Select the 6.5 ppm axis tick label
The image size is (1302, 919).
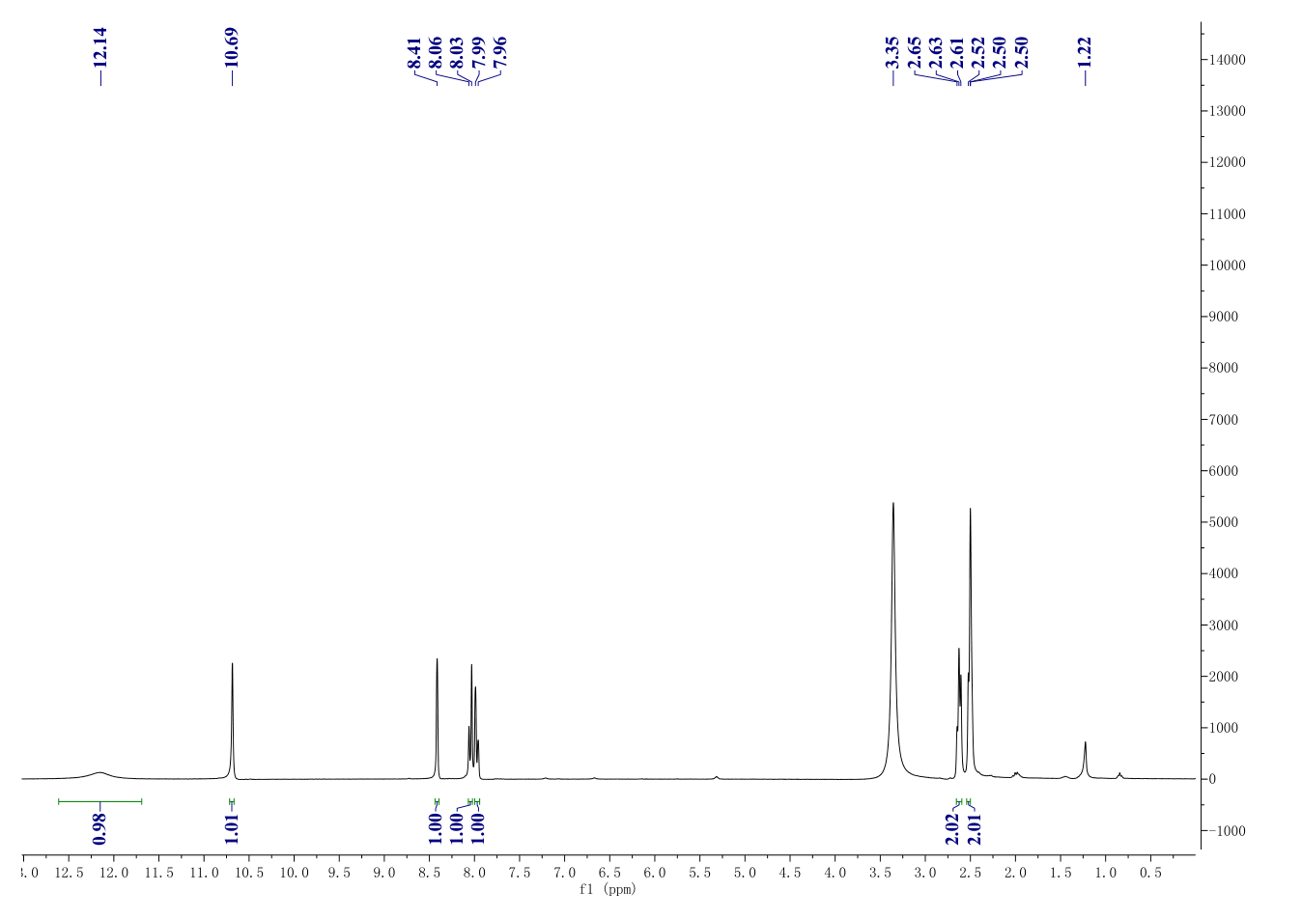[x=609, y=873]
